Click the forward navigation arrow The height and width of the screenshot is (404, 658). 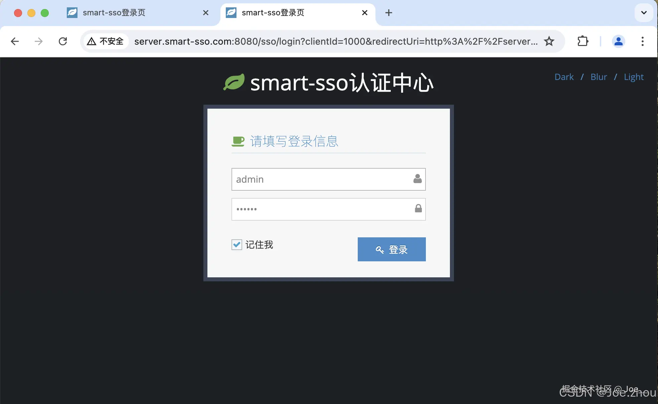tap(39, 41)
